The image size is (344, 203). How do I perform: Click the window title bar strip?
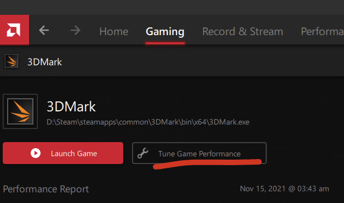[x=172, y=7]
